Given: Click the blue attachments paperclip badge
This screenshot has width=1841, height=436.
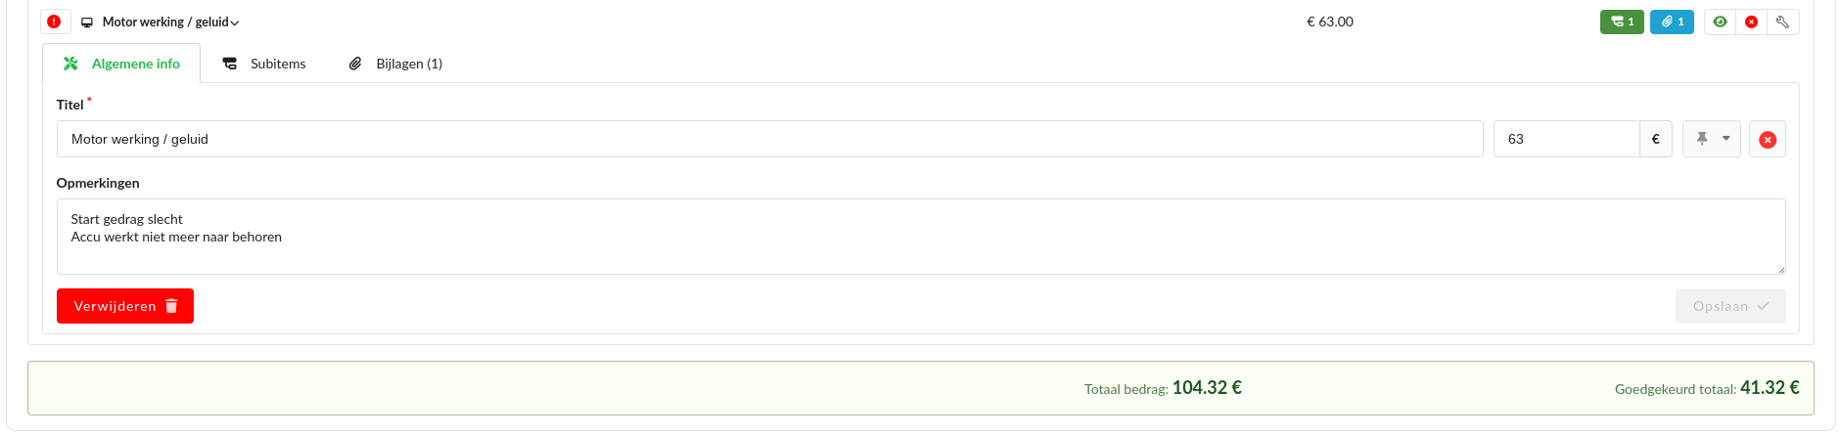Looking at the screenshot, I should [x=1672, y=22].
